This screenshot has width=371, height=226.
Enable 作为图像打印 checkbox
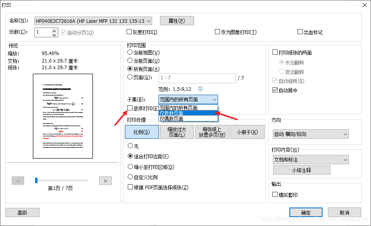(x=217, y=31)
